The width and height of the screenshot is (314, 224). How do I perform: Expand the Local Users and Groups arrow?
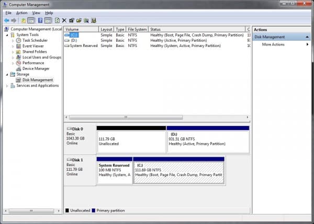pyautogui.click(x=13, y=57)
